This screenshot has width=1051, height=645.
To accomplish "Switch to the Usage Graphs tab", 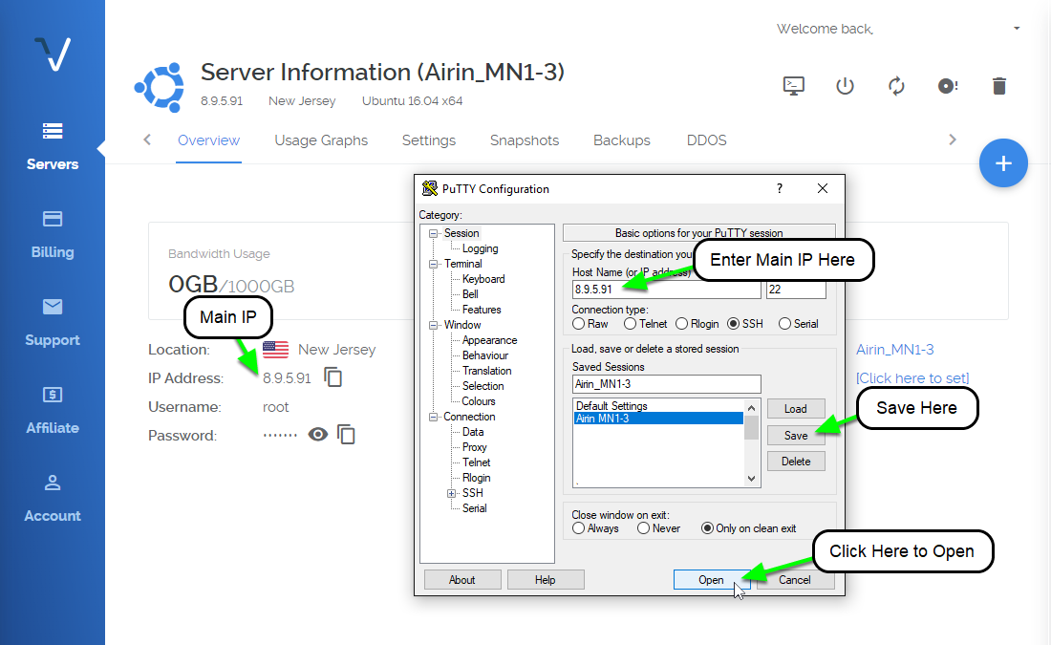I will tap(321, 140).
